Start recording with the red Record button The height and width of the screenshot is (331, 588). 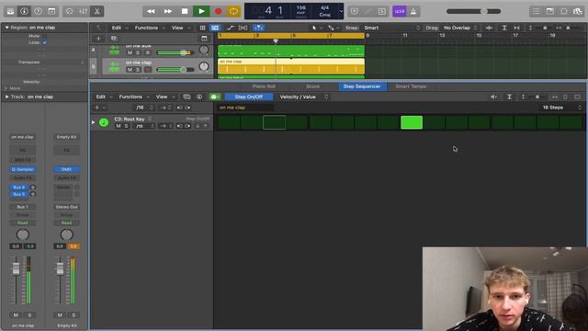pos(219,11)
